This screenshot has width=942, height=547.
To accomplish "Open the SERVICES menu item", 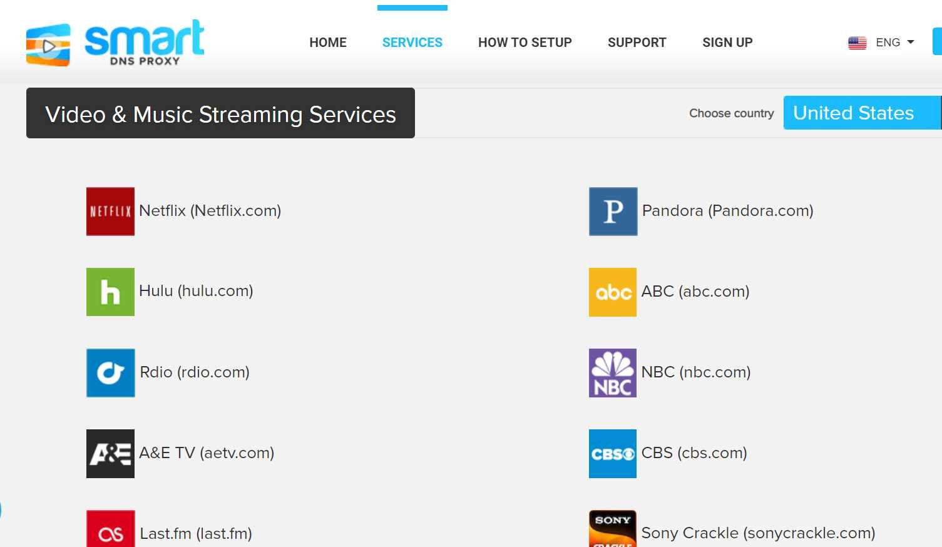I will click(x=412, y=43).
